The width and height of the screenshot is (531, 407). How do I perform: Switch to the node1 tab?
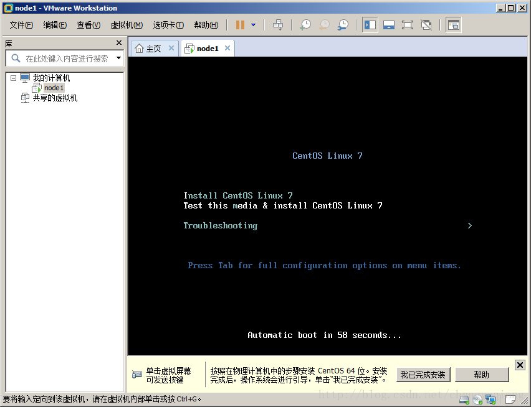click(208, 49)
